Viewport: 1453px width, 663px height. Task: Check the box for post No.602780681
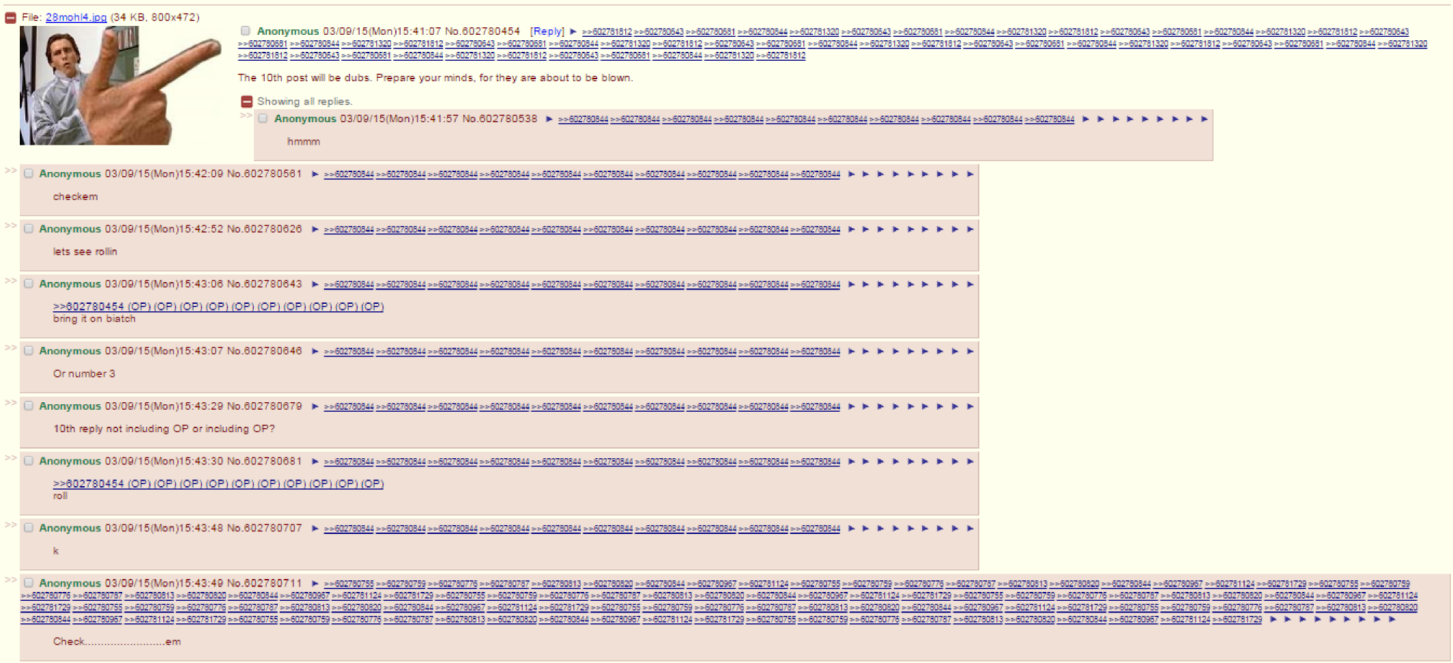[x=29, y=461]
